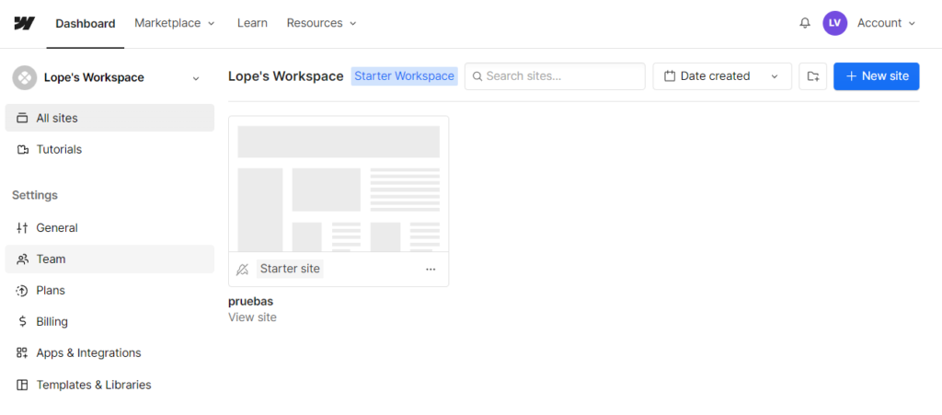The height and width of the screenshot is (415, 942).
Task: Click the unpublished icon beside Starter site
Action: [x=243, y=270]
